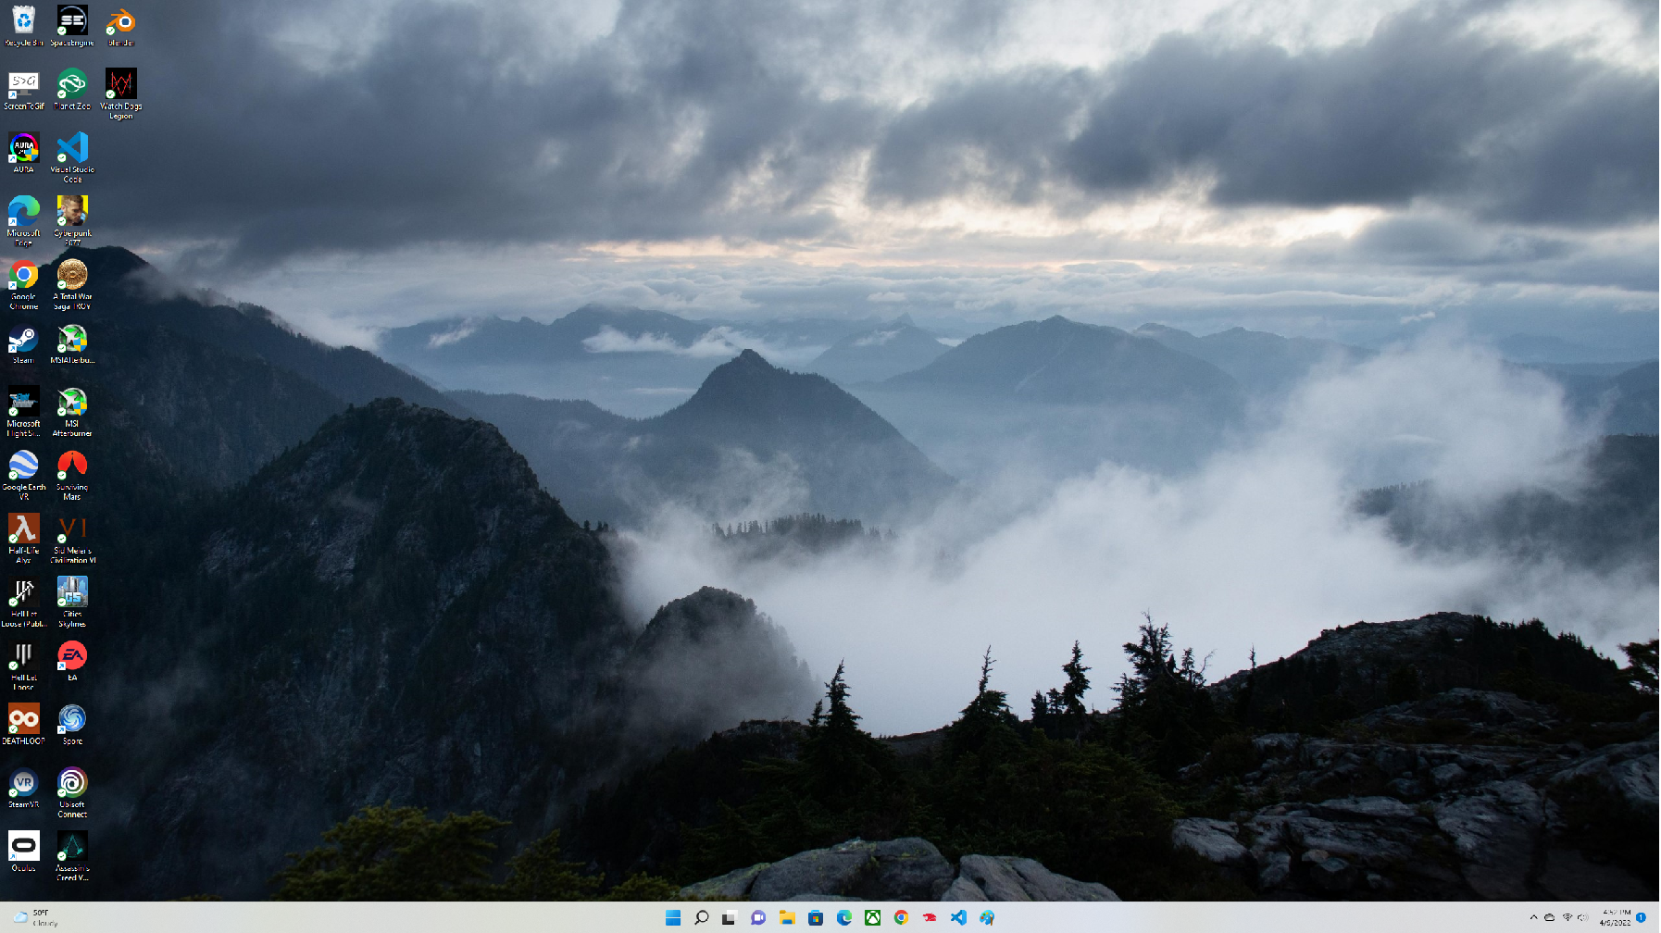This screenshot has height=933, width=1661.
Task: Select the Hell Let Loose Public desktop shortcut
Action: [23, 603]
